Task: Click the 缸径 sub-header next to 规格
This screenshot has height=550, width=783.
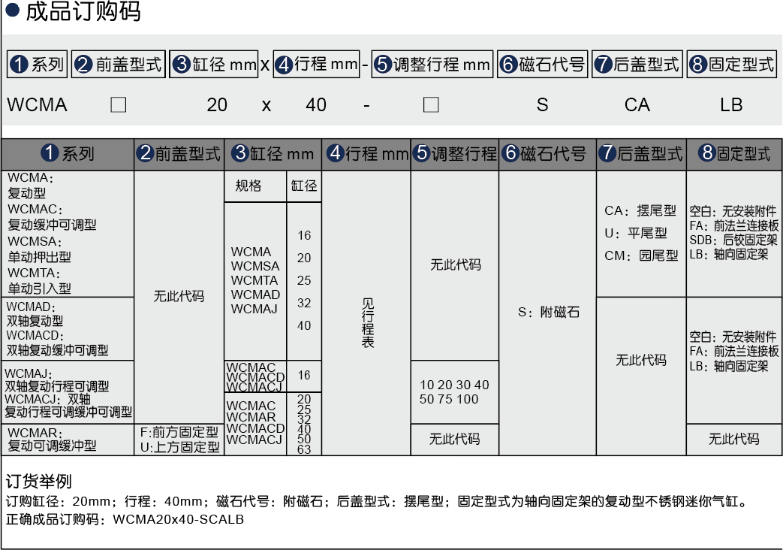Action: (x=304, y=186)
